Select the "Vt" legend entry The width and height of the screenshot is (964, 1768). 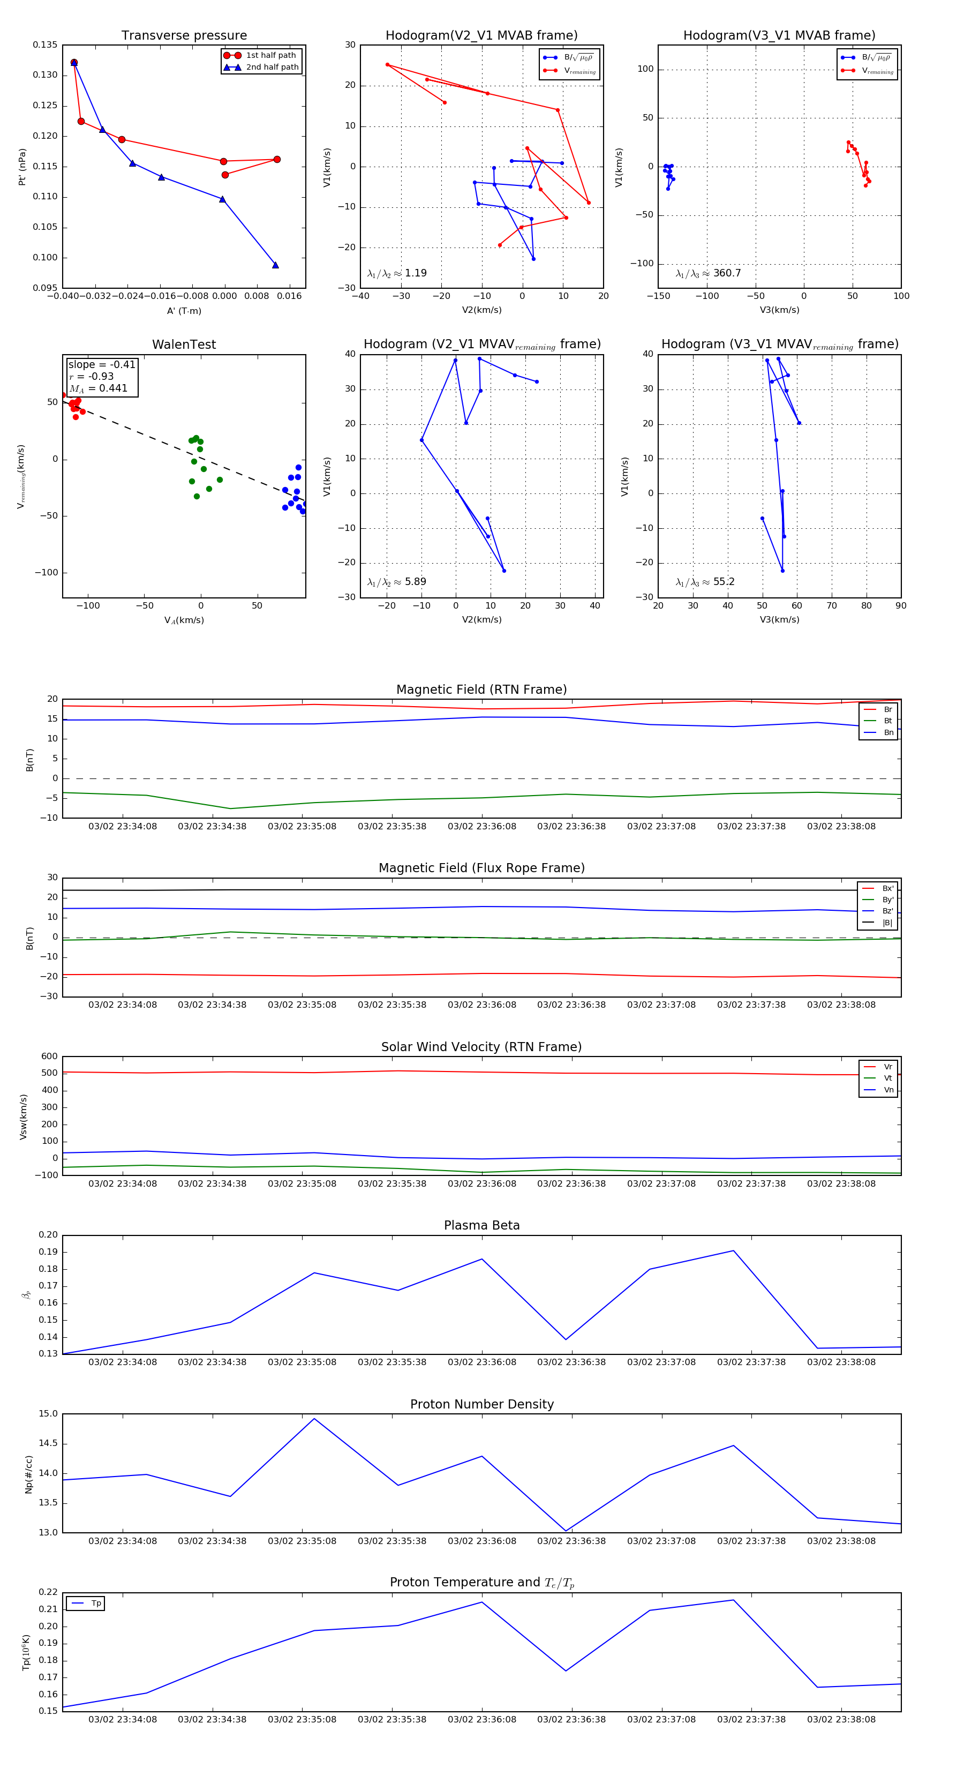click(878, 1078)
